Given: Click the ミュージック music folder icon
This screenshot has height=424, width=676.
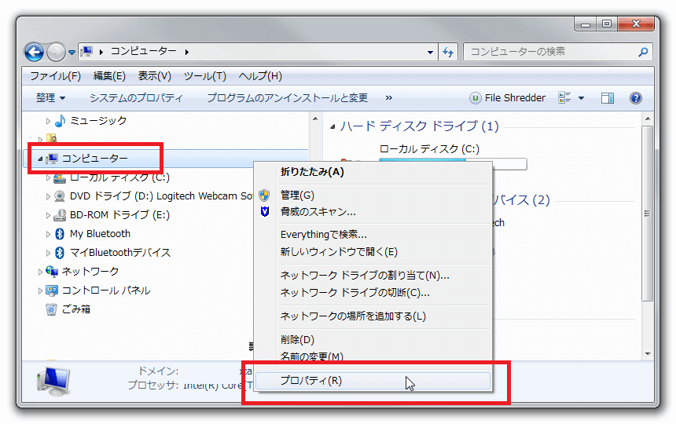Looking at the screenshot, I should pyautogui.click(x=60, y=121).
